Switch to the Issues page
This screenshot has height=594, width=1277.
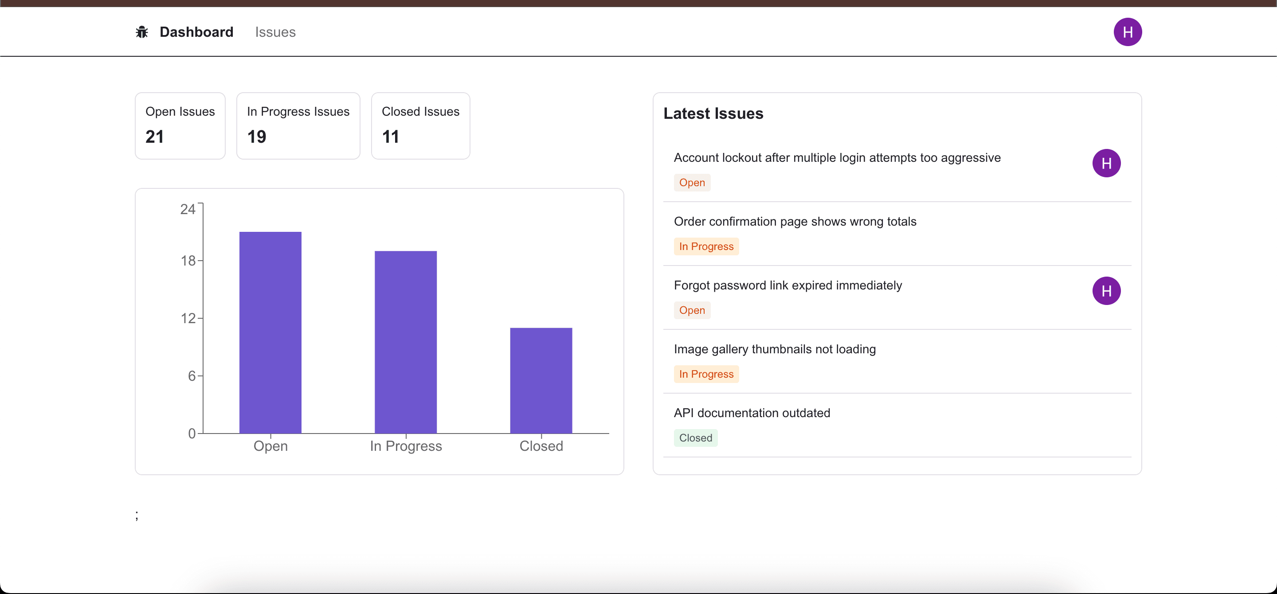(x=275, y=32)
